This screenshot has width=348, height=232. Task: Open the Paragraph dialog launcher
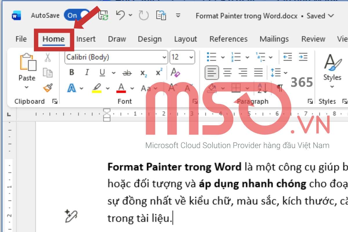pyautogui.click(x=311, y=101)
